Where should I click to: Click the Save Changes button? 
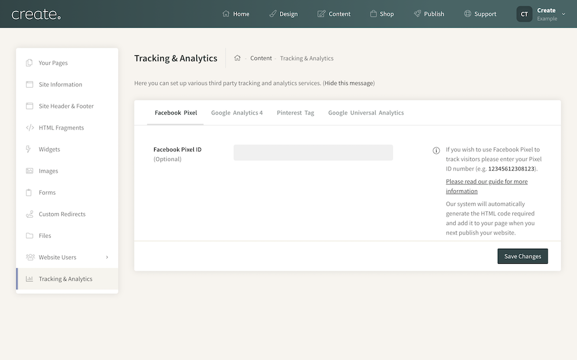click(523, 256)
